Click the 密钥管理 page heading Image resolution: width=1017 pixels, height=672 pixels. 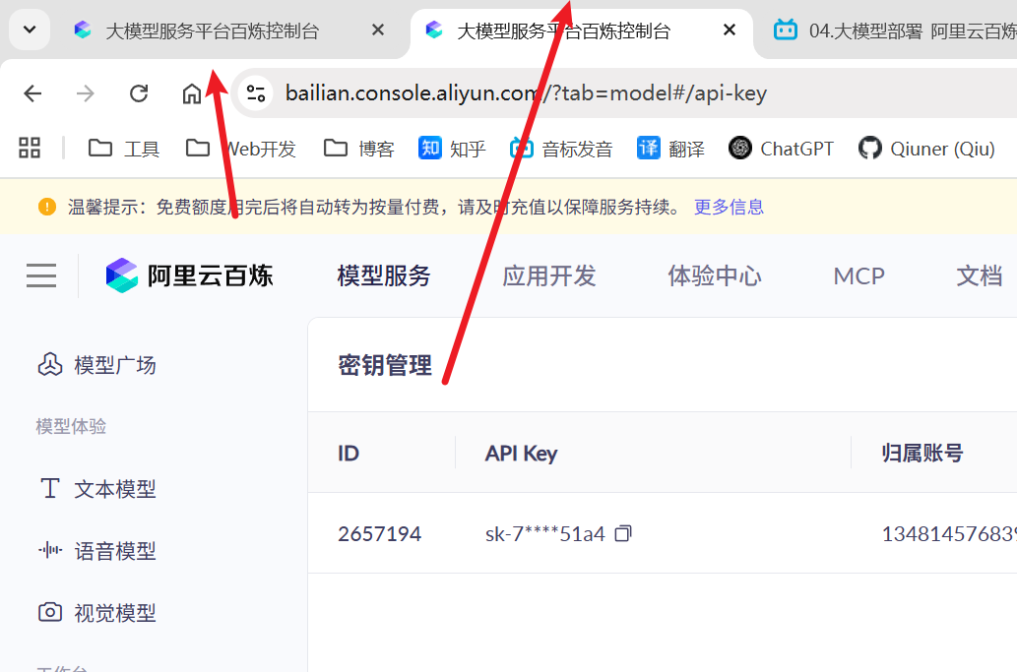385,365
